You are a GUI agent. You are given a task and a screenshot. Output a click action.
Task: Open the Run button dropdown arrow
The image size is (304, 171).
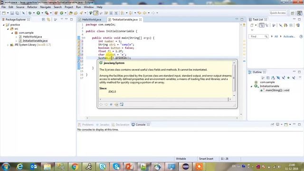point(42,13)
